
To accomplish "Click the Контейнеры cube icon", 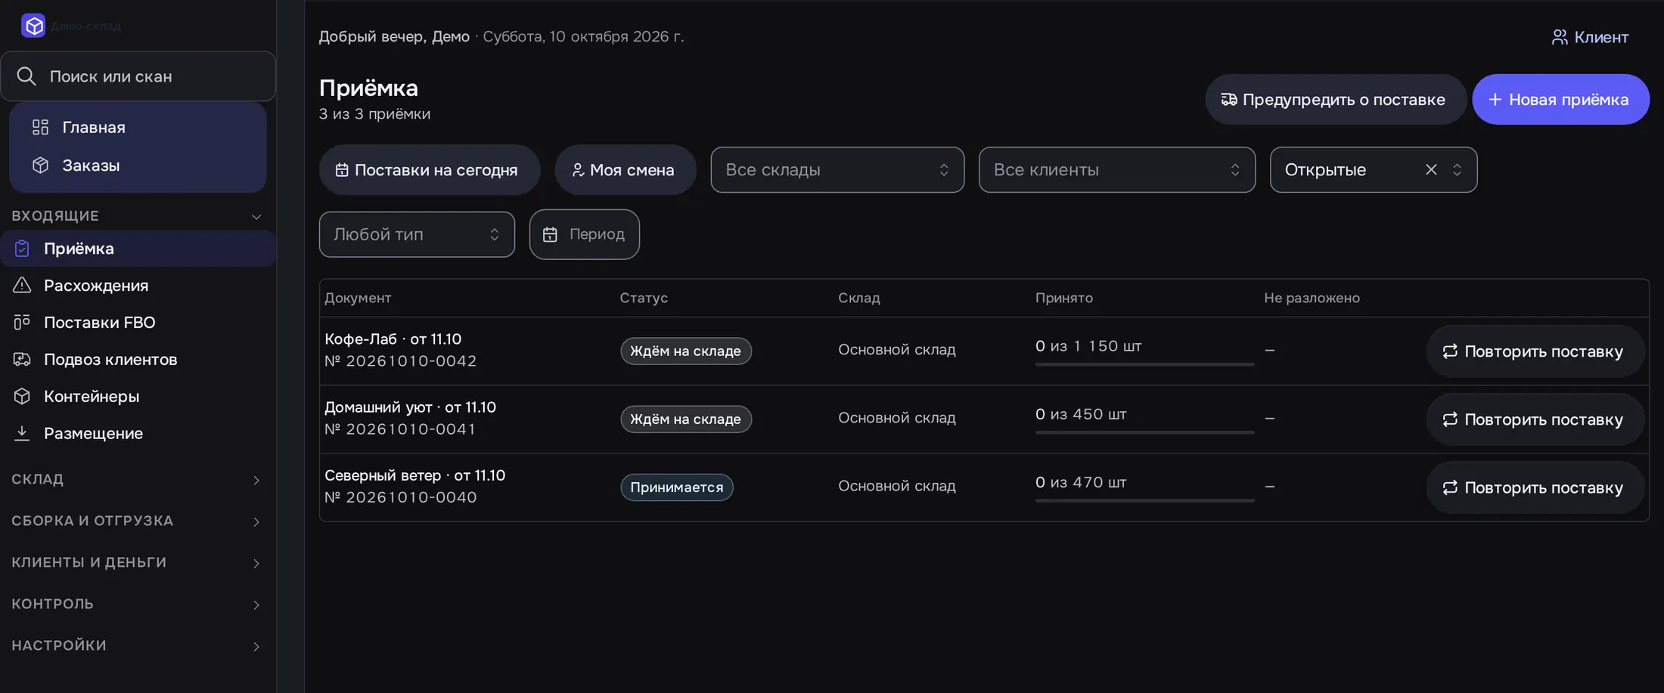I will [22, 396].
